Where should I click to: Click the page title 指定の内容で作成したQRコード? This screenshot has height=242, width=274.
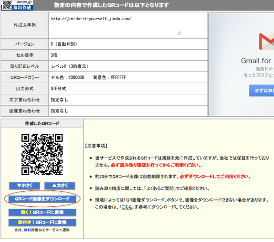111,5
